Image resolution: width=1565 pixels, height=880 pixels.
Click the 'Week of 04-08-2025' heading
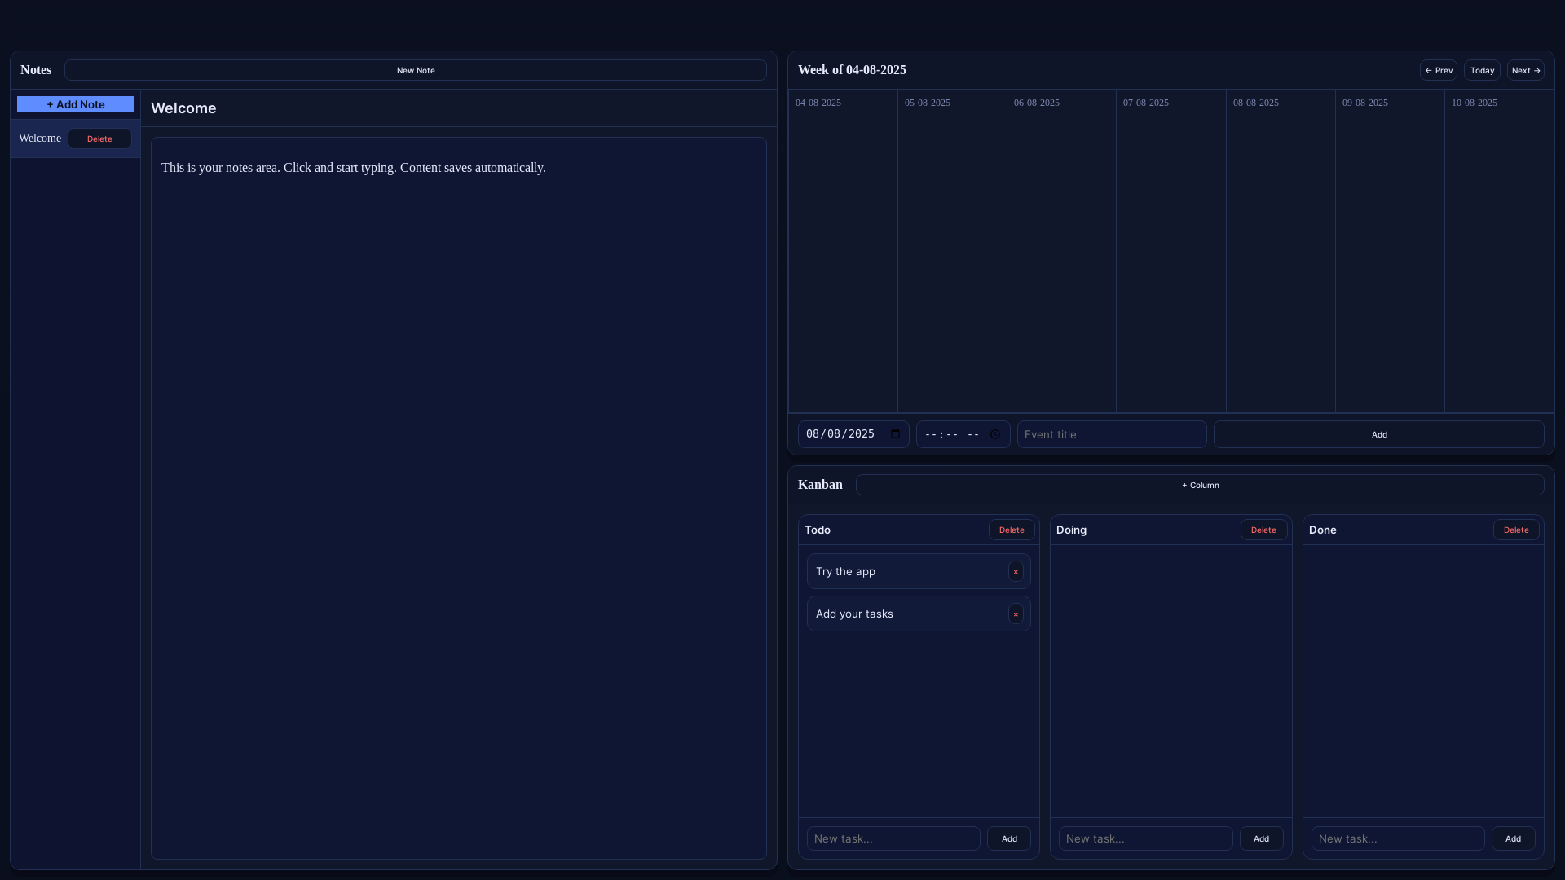pos(852,70)
